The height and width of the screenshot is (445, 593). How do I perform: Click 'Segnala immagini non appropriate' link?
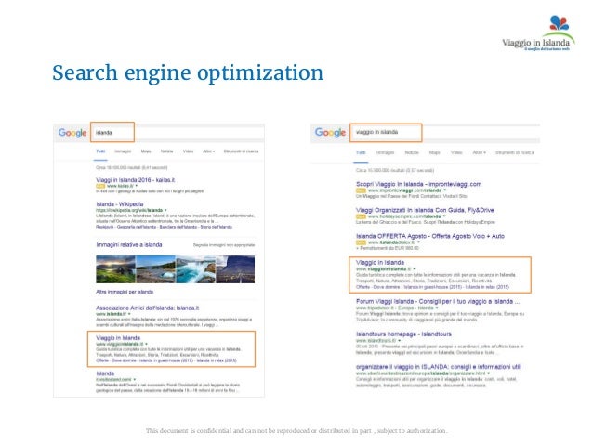pyautogui.click(x=224, y=245)
